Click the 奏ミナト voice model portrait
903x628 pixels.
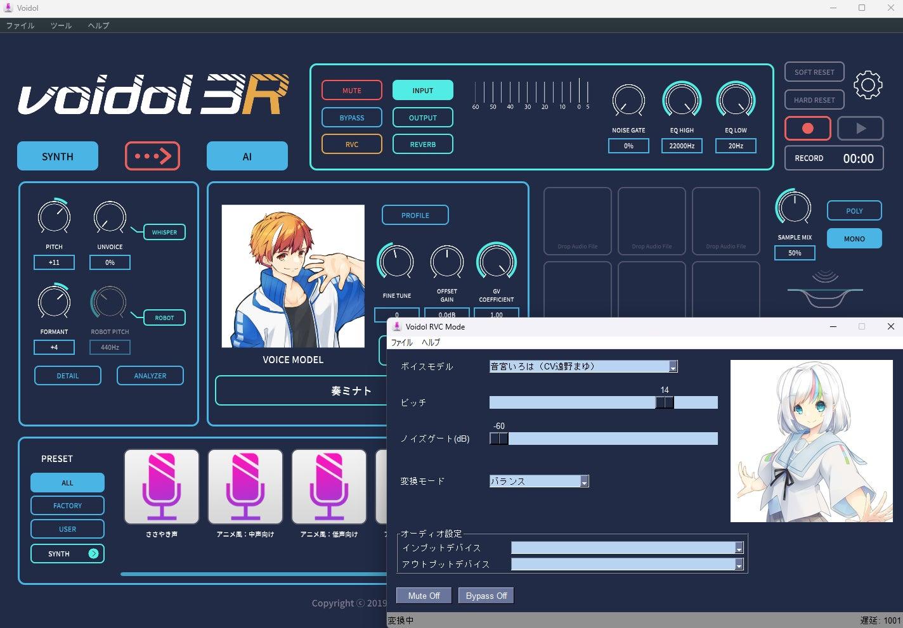[293, 276]
